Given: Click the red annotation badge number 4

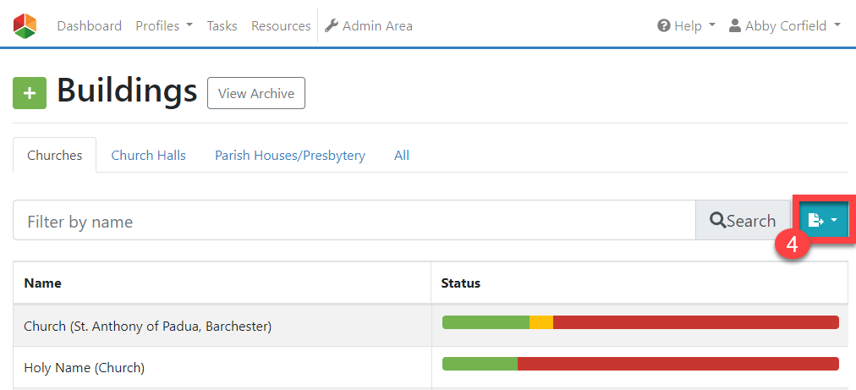Looking at the screenshot, I should [x=791, y=244].
